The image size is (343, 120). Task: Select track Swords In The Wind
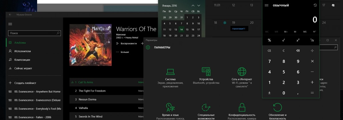coord(106,117)
